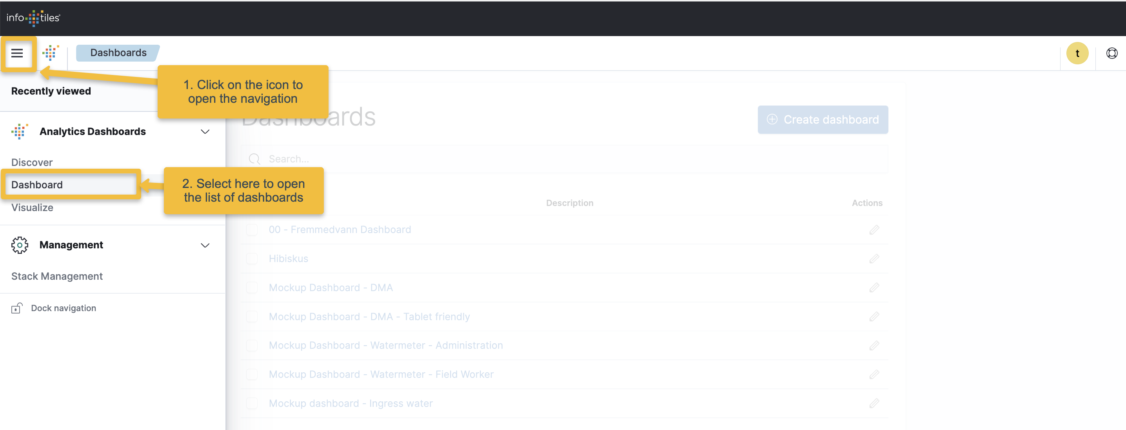Viewport: 1126px width, 430px height.
Task: Open Discover in the navigation
Action: (32, 162)
